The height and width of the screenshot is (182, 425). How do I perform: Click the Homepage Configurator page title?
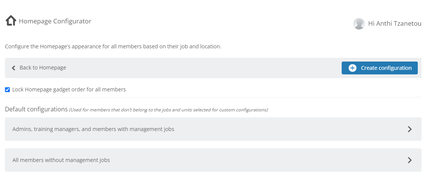point(55,21)
